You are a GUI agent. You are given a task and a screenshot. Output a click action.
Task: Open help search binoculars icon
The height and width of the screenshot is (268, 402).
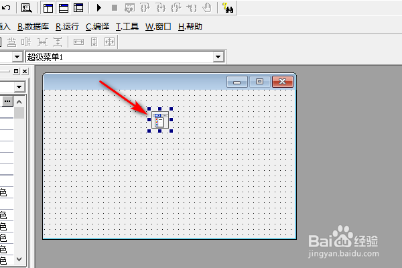(x=228, y=8)
